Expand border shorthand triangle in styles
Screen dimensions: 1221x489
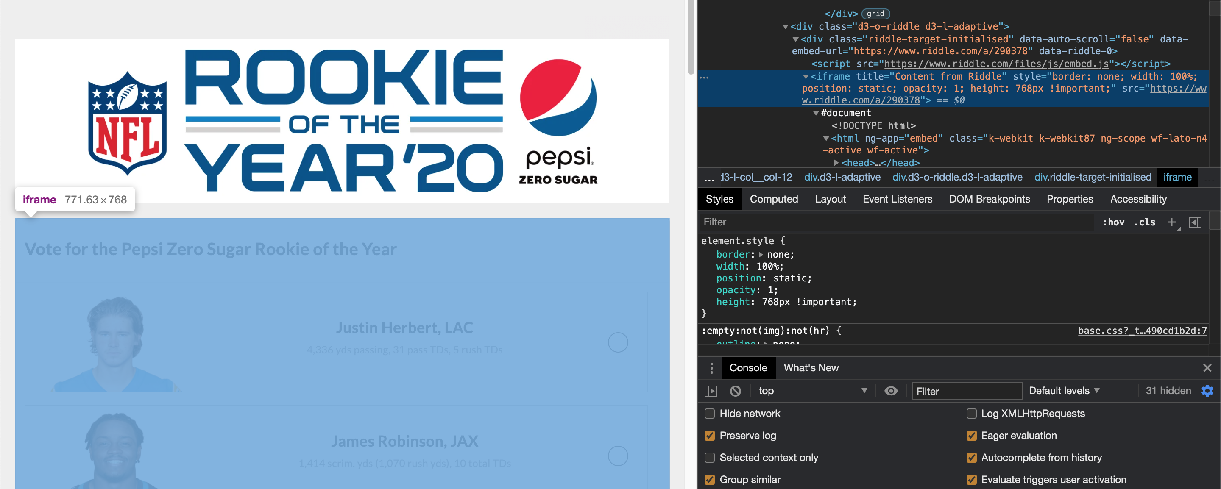tap(761, 255)
